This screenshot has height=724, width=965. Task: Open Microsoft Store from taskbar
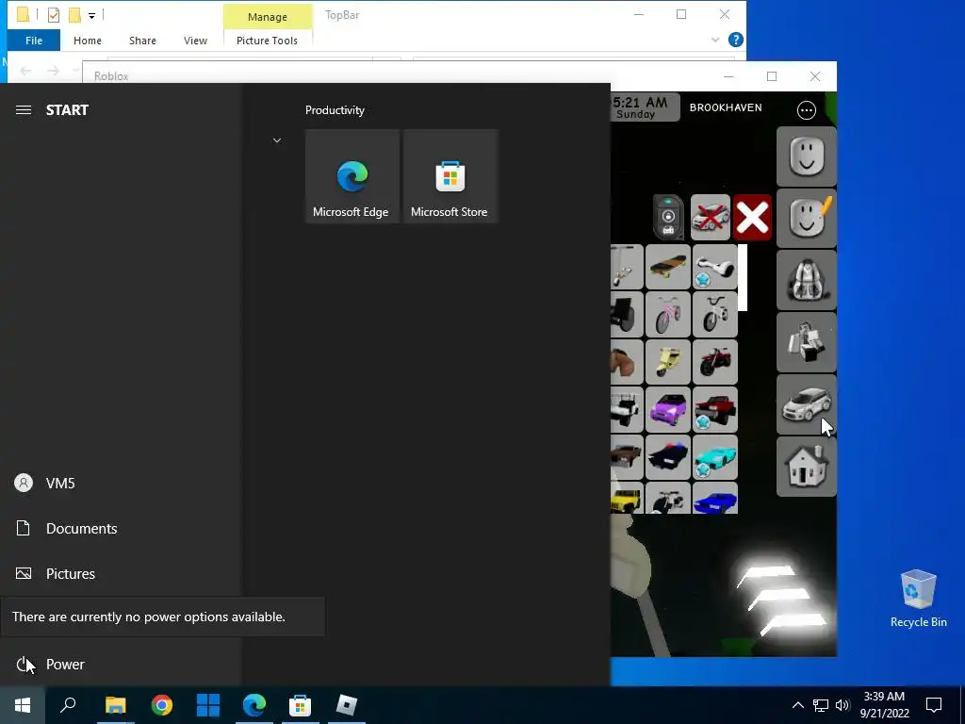[301, 705]
